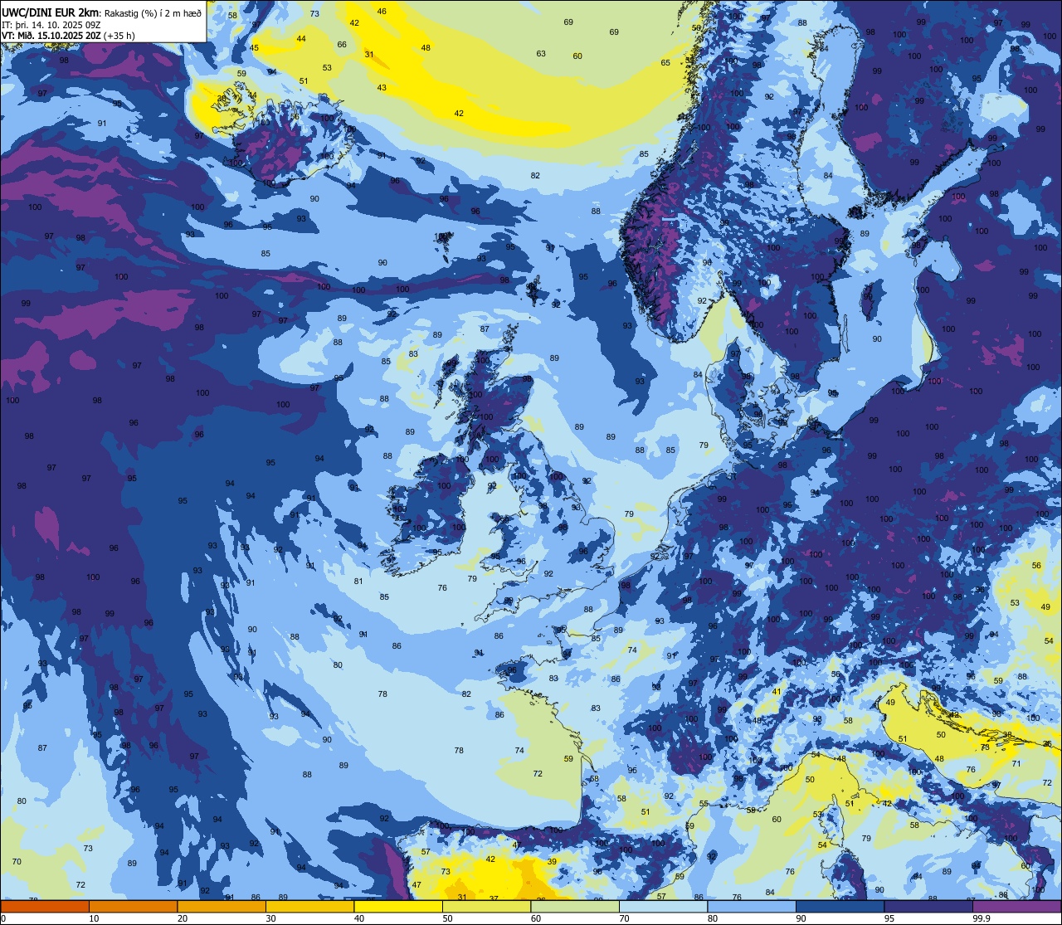Screen dimensions: 1062x925
Task: Click the 70–80 pale blue legend swatch
Action: (x=663, y=906)
